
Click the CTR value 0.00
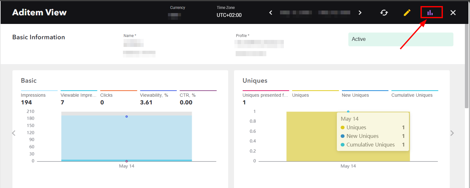coord(186,102)
